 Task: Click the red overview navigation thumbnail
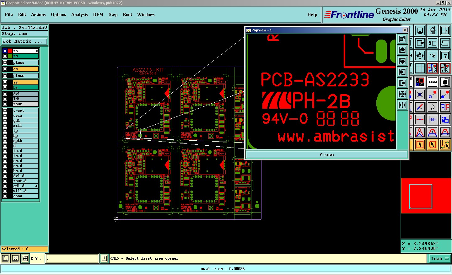tap(426, 196)
